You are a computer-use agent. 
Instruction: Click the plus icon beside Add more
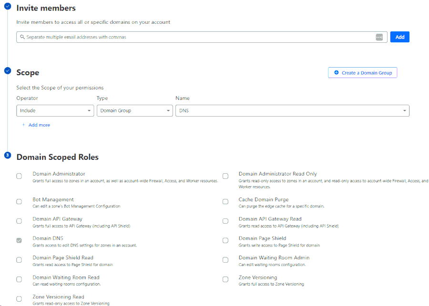click(x=23, y=125)
